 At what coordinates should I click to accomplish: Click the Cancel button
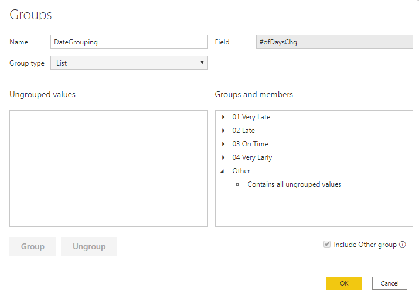(390, 283)
